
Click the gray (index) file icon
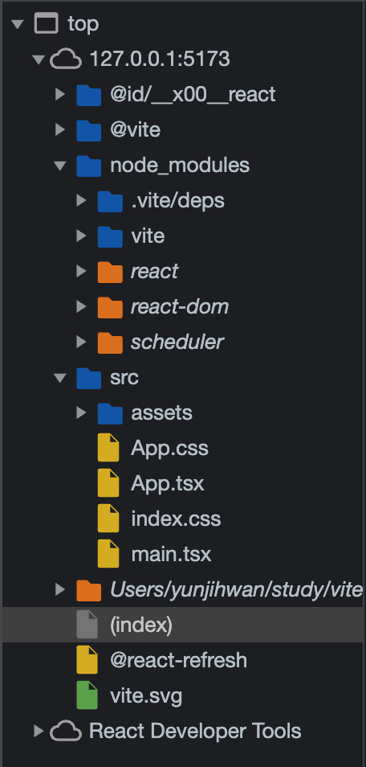click(x=87, y=625)
